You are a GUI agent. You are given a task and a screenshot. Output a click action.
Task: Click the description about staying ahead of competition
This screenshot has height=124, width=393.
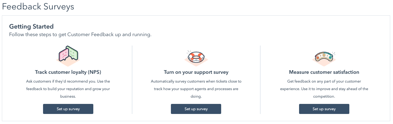(324, 89)
